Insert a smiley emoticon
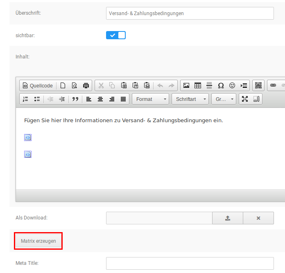 pos(232,85)
